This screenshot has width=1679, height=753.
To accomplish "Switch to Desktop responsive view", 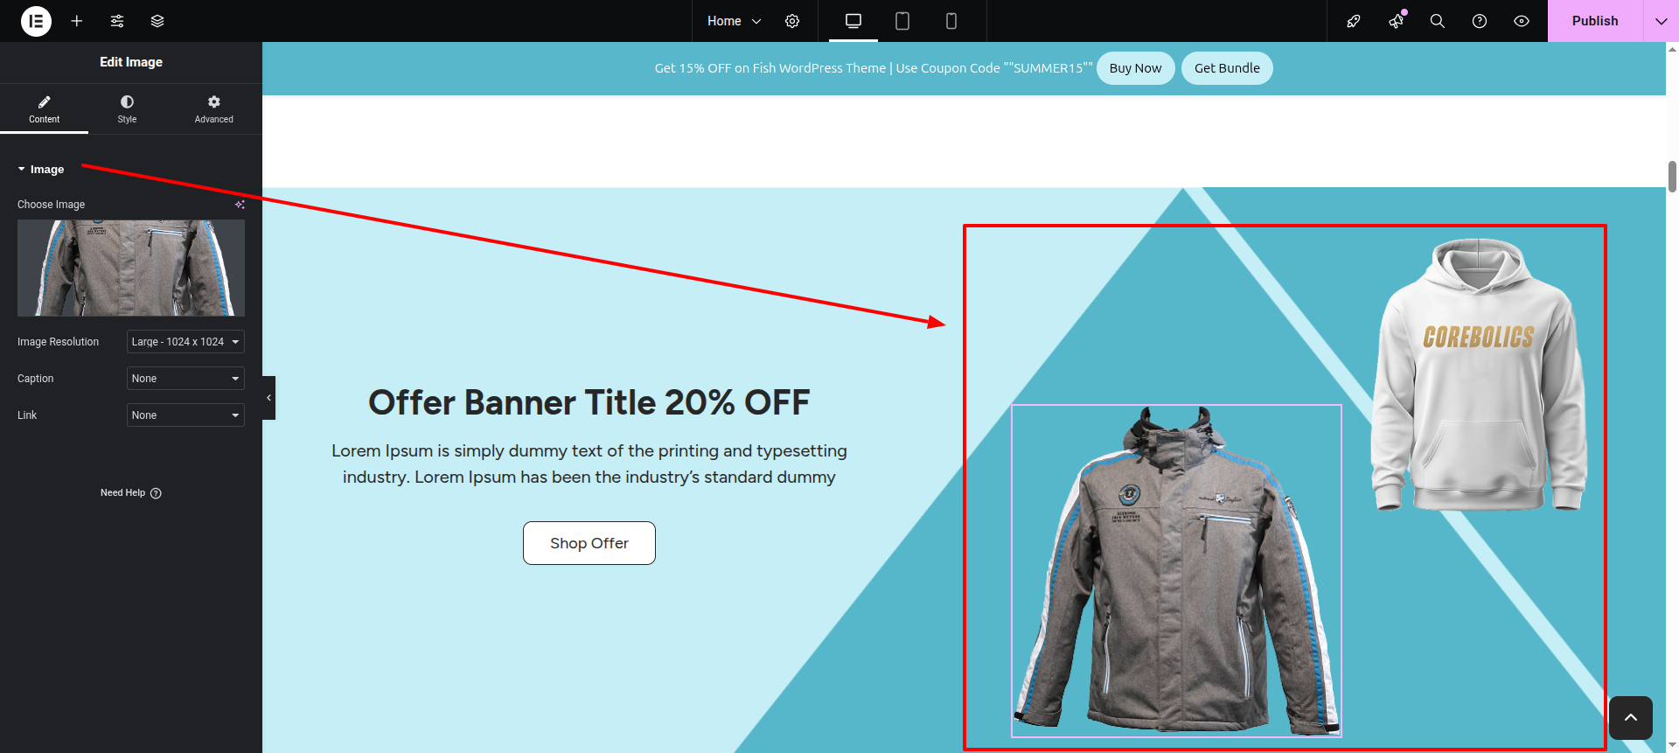I will click(853, 21).
